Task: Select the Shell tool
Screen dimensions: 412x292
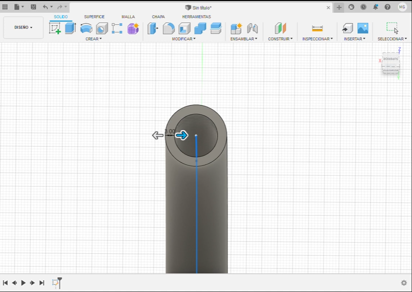Action: click(x=185, y=29)
